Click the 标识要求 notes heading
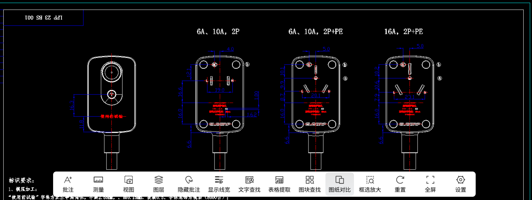 (x=22, y=180)
